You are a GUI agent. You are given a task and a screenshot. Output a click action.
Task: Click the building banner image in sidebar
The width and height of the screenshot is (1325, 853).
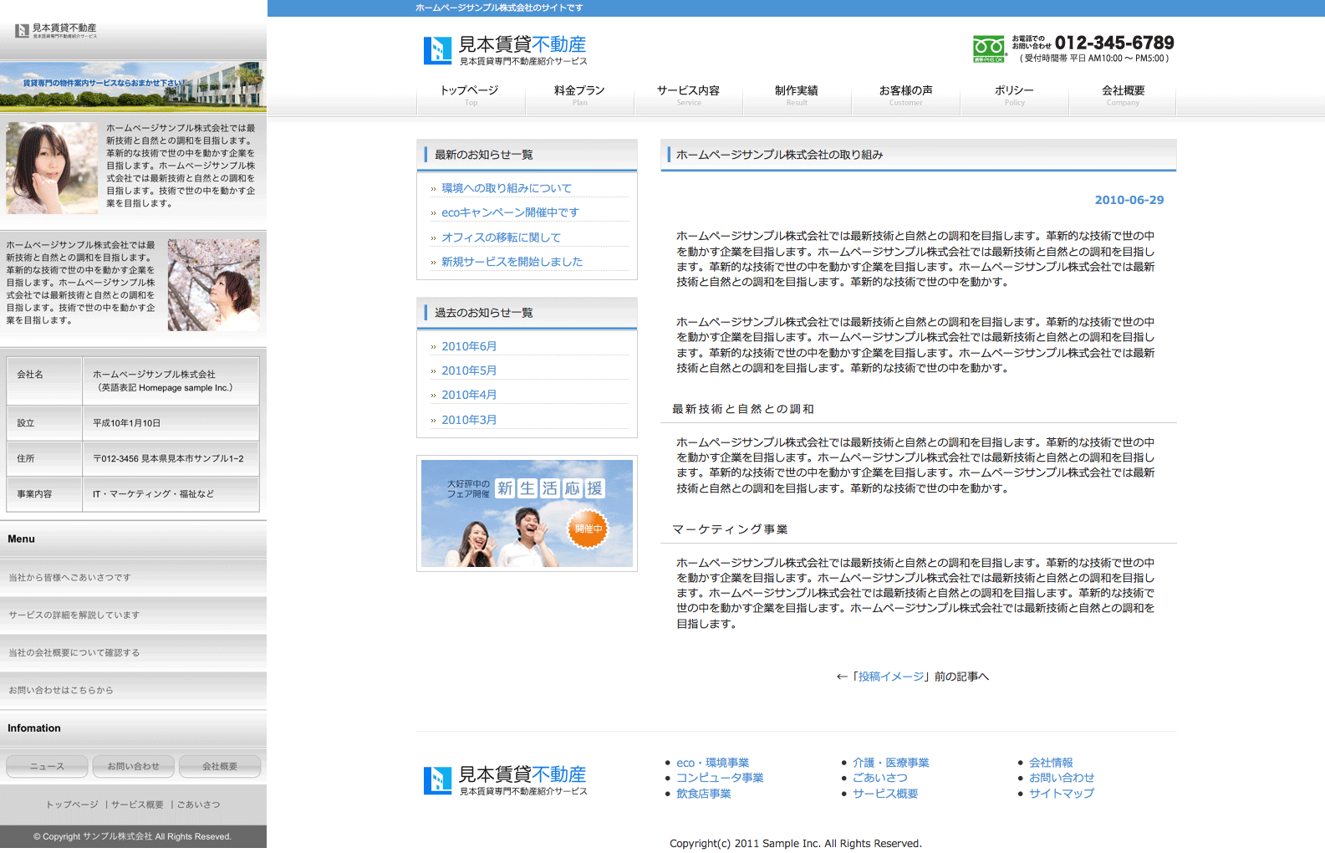click(133, 86)
